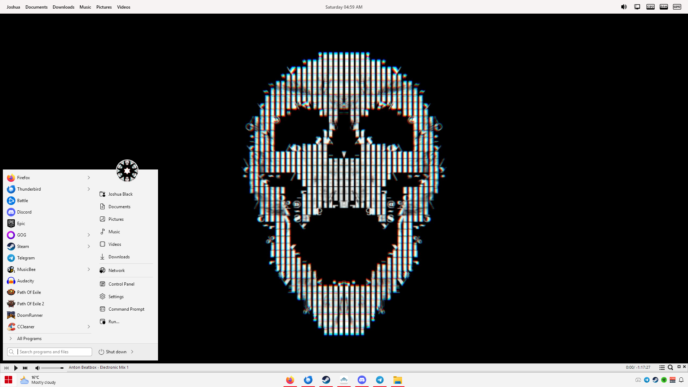
Task: Open Control Panel from start menu
Action: [x=126, y=284]
